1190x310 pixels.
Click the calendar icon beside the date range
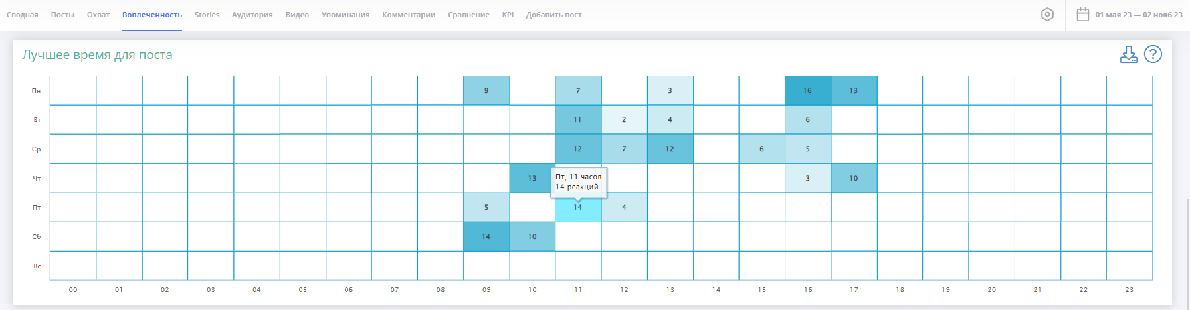tap(1083, 15)
